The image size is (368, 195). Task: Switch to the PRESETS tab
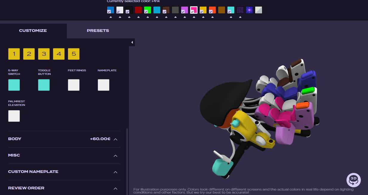pos(98,30)
